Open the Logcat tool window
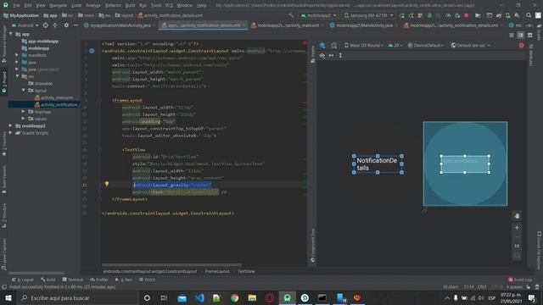Viewport: 543px width, 305px height. [x=23, y=280]
